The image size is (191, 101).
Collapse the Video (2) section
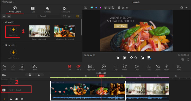coord(3,22)
